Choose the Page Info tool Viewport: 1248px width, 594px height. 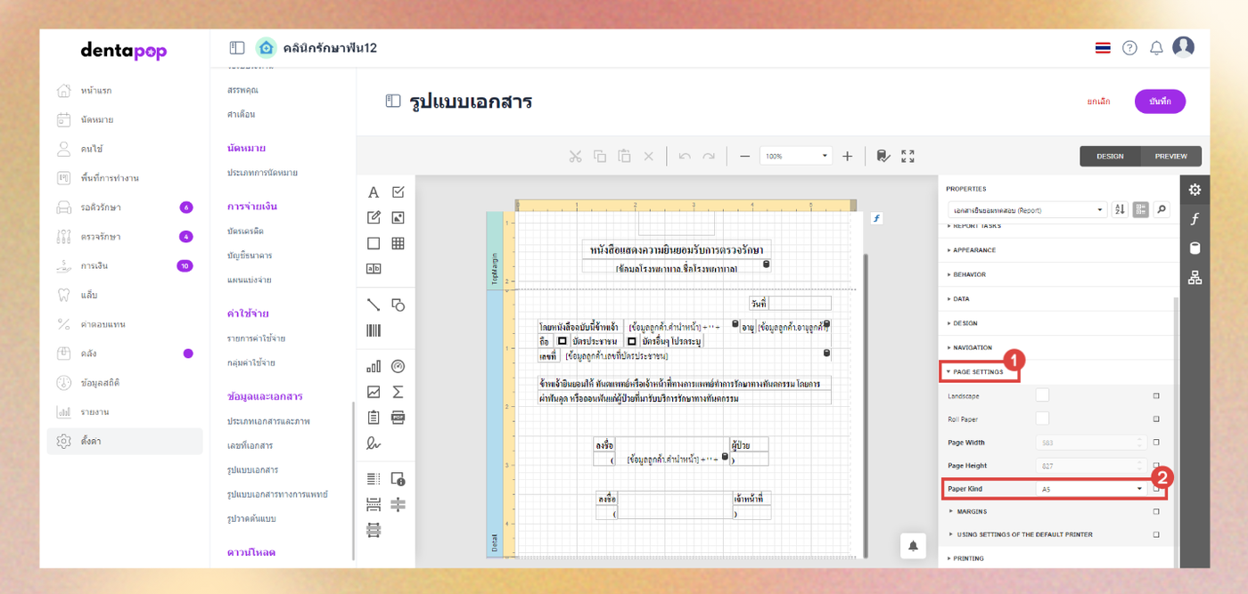tap(398, 479)
